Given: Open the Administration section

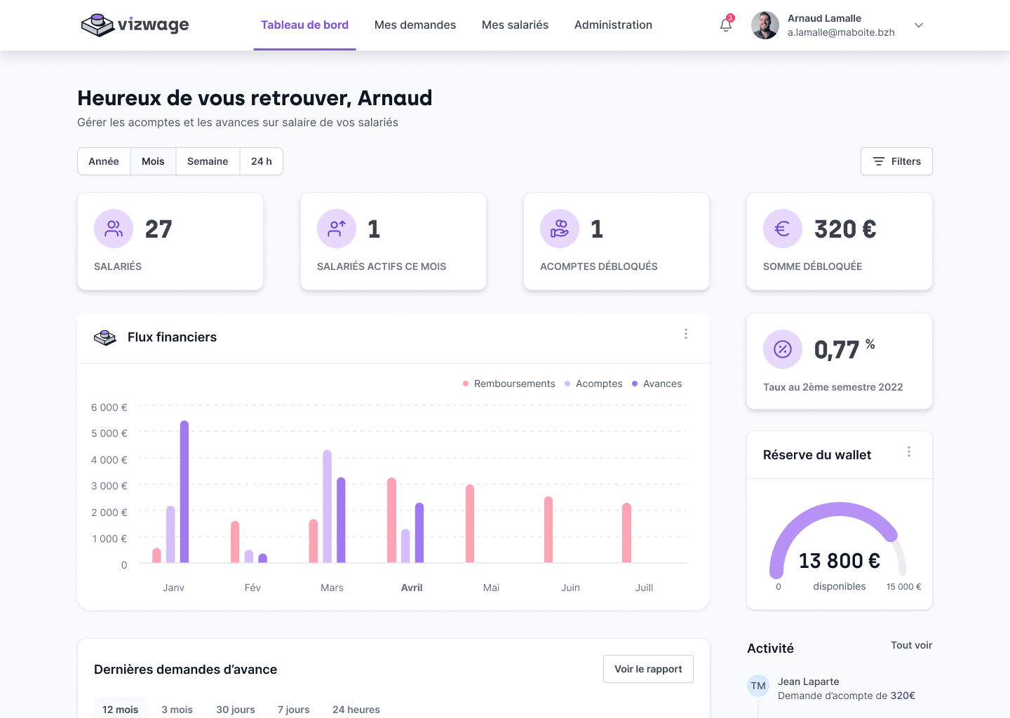Looking at the screenshot, I should (613, 25).
